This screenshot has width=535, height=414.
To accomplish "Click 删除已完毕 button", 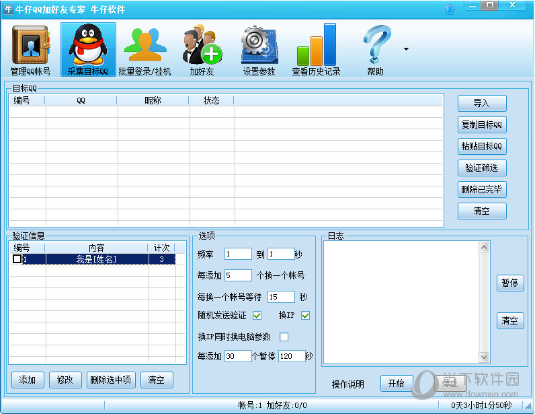I will point(482,189).
